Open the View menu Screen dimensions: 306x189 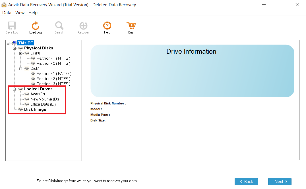pyautogui.click(x=20, y=13)
